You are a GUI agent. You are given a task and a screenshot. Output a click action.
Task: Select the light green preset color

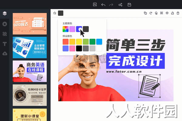coord(86,42)
